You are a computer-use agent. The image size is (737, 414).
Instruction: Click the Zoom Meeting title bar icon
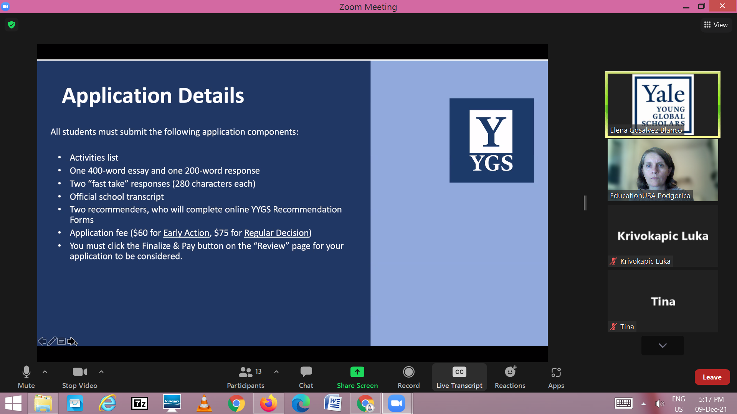pos(6,7)
